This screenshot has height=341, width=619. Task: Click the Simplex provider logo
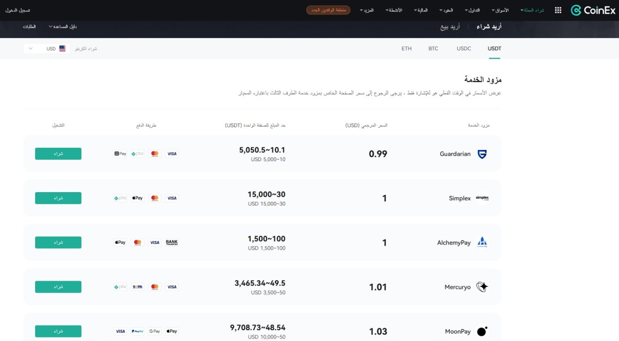(482, 198)
